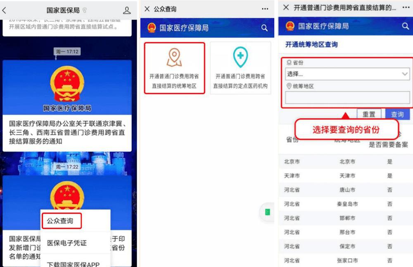413x267 pixels.
Task: Select the 公众查询 menu item
Action: pyautogui.click(x=62, y=221)
